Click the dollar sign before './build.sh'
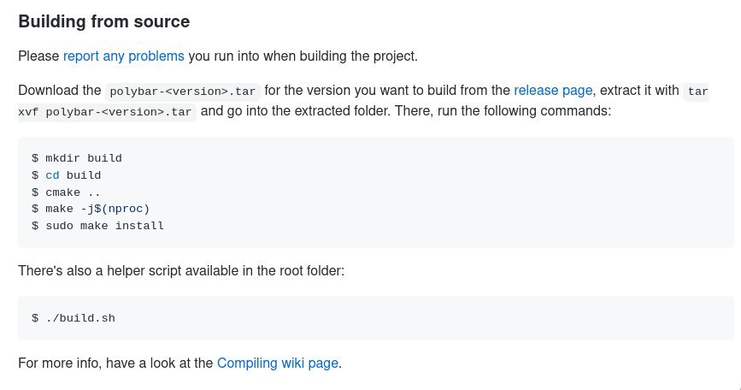 tap(35, 318)
